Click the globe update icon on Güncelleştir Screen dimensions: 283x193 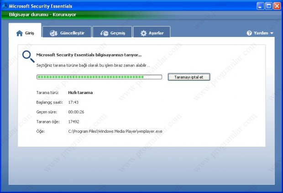pos(53,33)
